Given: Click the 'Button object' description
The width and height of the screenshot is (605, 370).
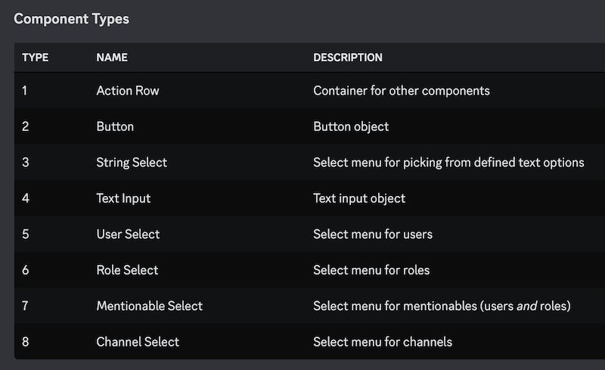Looking at the screenshot, I should pos(351,126).
